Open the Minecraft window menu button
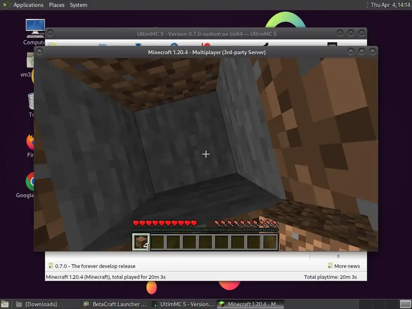Image resolution: width=412 pixels, height=309 pixels. tap(39, 52)
